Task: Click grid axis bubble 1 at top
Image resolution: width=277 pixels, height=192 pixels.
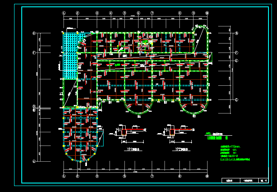Action: tap(64, 13)
